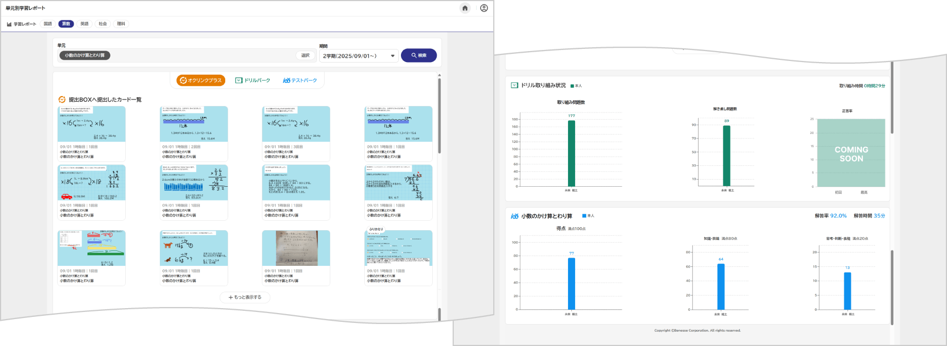Switch to the ドリルパーク tab

[253, 81]
